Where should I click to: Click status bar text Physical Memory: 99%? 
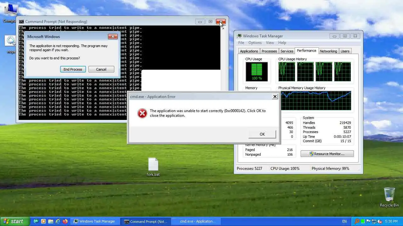[x=330, y=169]
